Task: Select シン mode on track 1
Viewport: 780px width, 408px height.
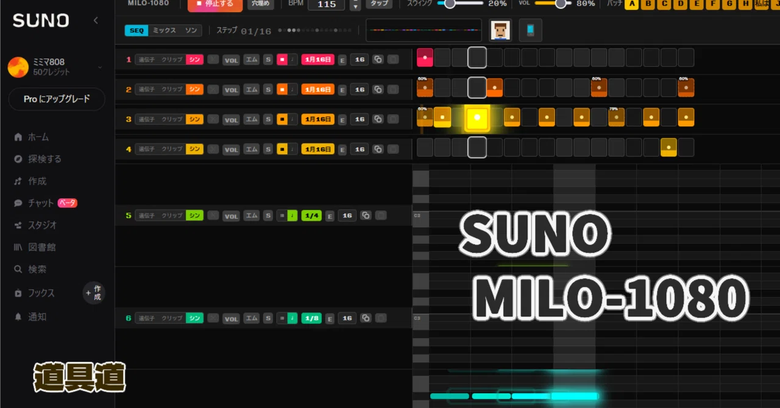Action: [194, 60]
